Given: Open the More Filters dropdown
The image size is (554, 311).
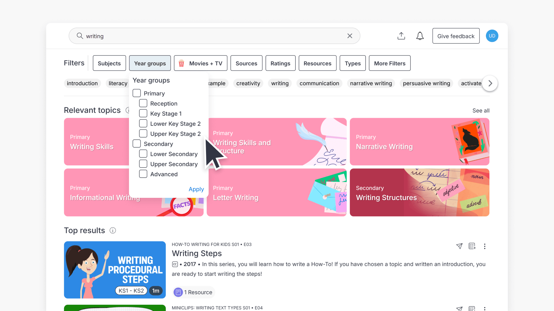Looking at the screenshot, I should [390, 63].
